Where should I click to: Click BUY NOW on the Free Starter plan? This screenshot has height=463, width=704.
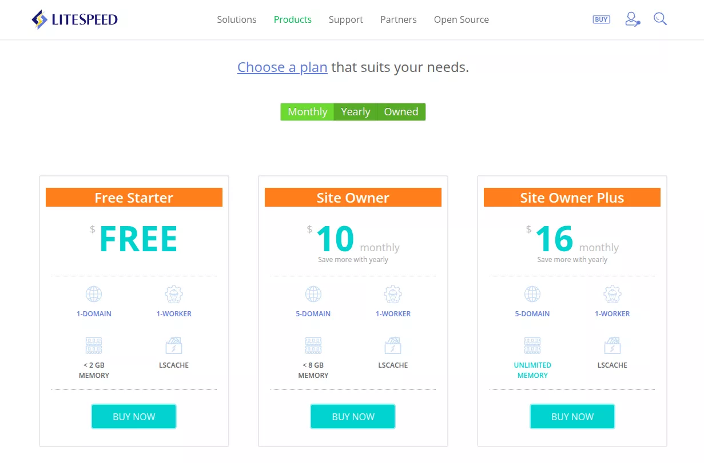tap(133, 416)
